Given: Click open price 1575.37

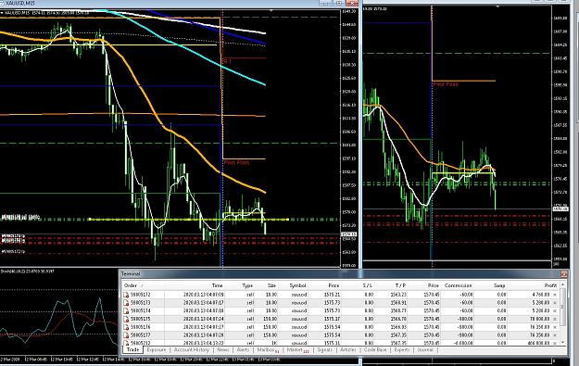Looking at the screenshot, I should 332,319.
